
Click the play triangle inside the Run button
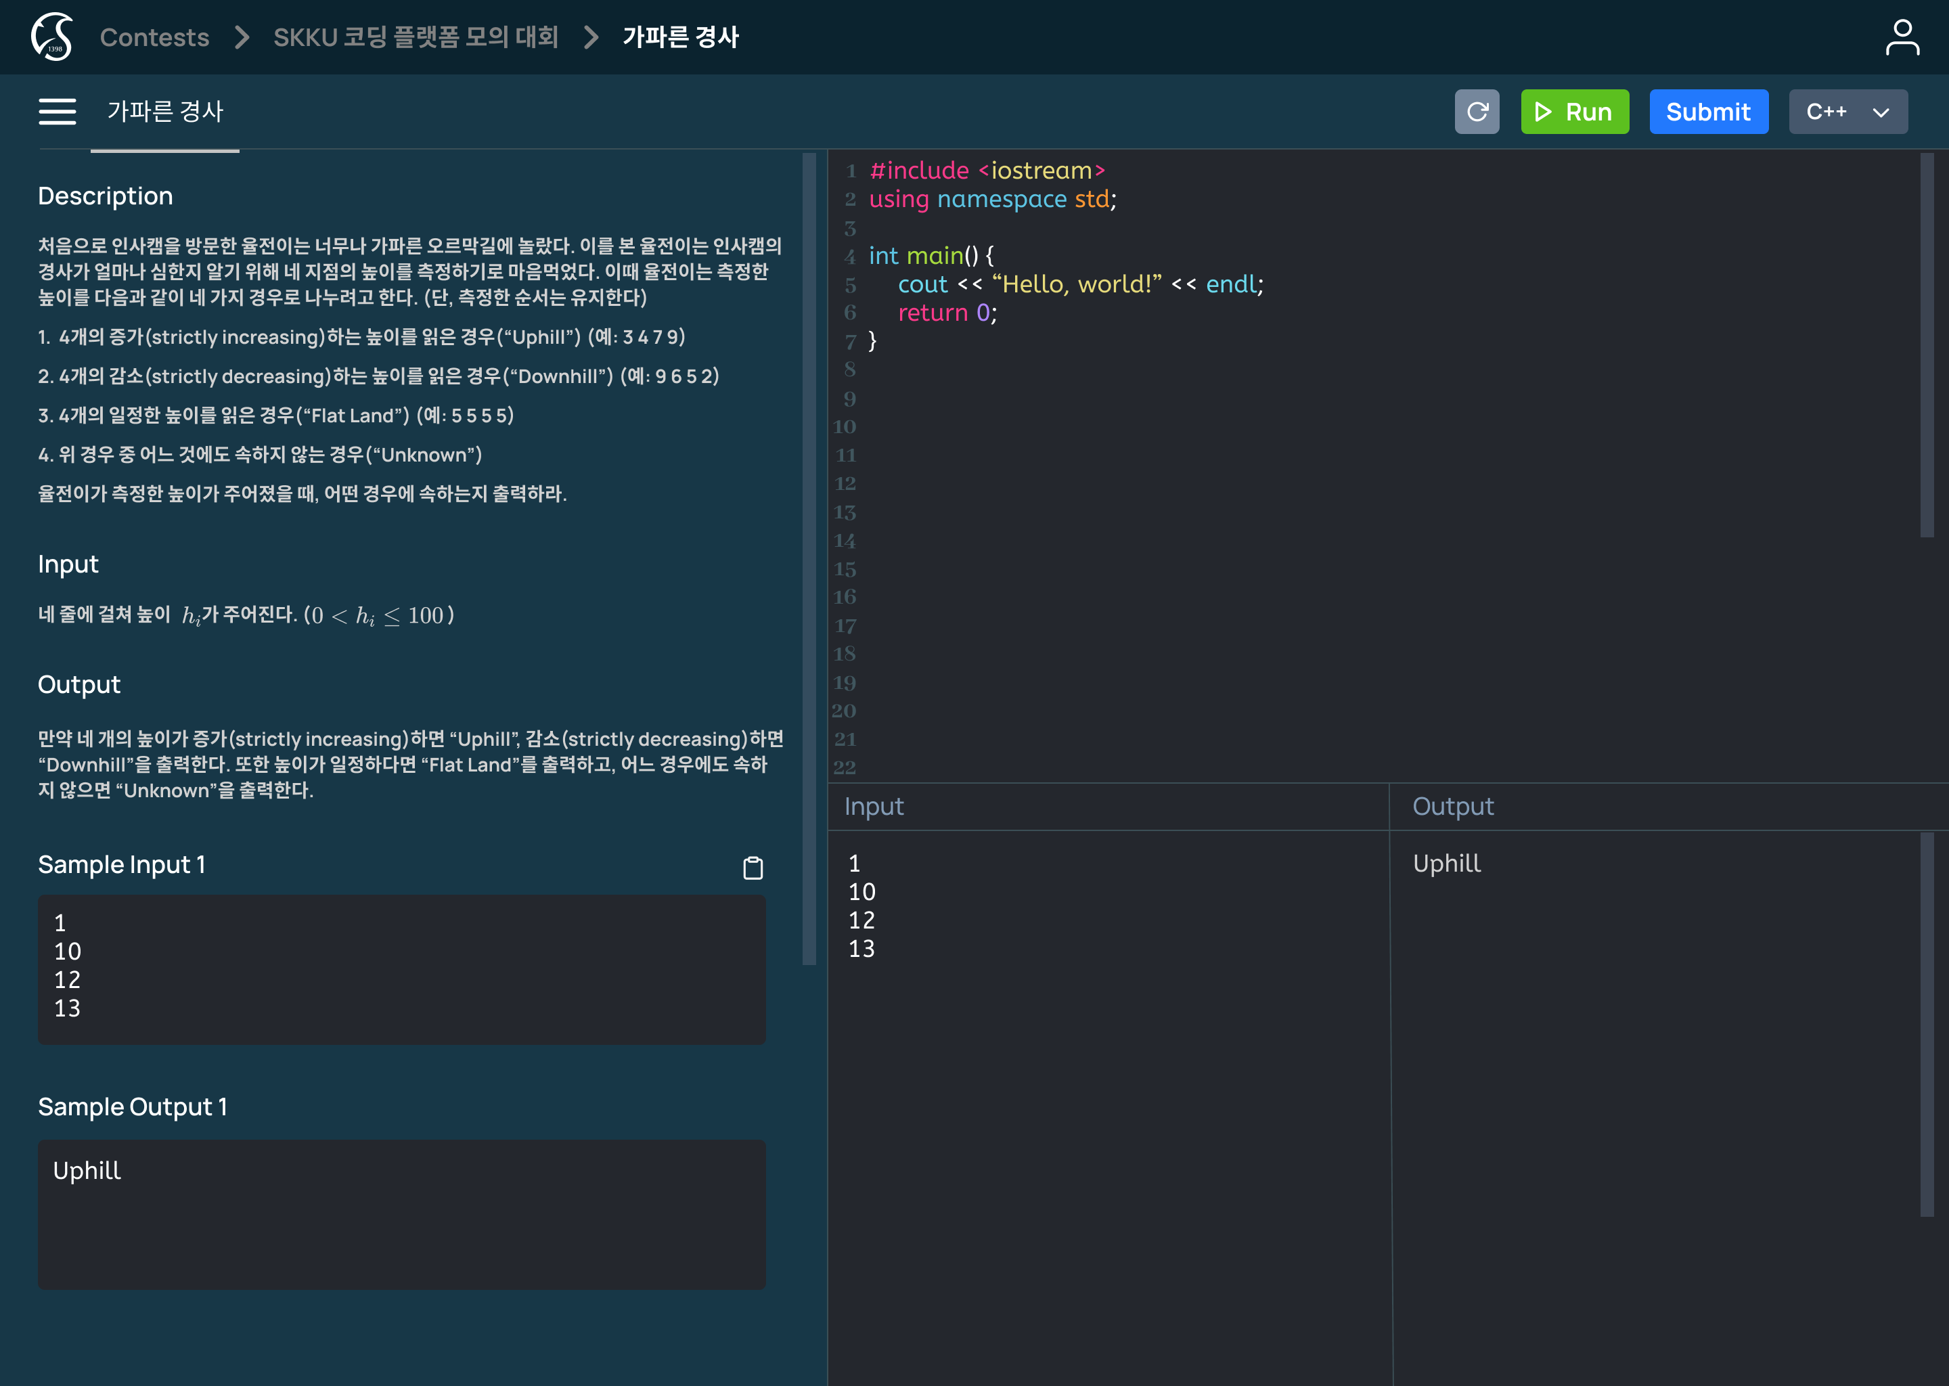[x=1542, y=111]
